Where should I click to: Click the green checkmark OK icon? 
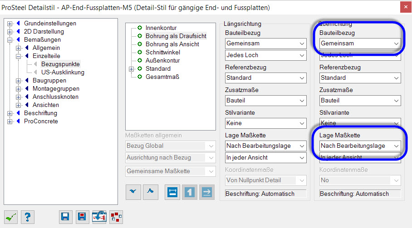tap(11, 217)
